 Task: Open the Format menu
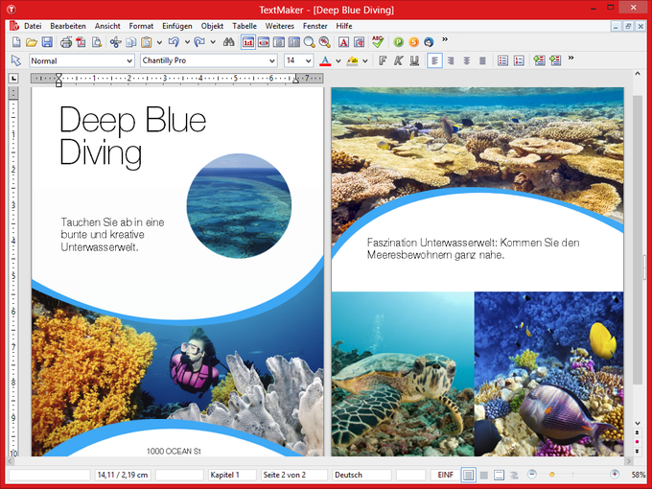click(141, 26)
